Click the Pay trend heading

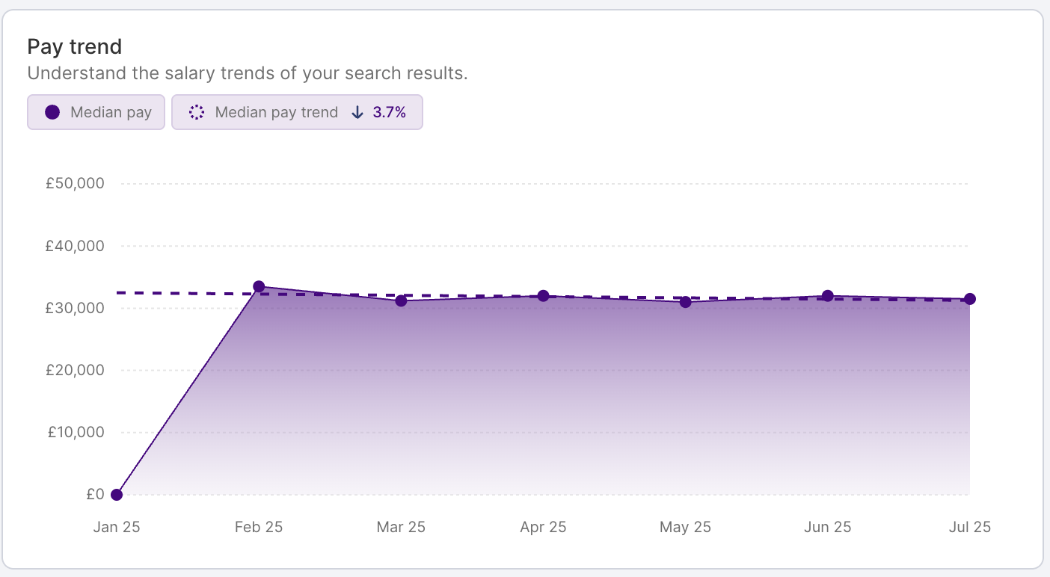[75, 46]
